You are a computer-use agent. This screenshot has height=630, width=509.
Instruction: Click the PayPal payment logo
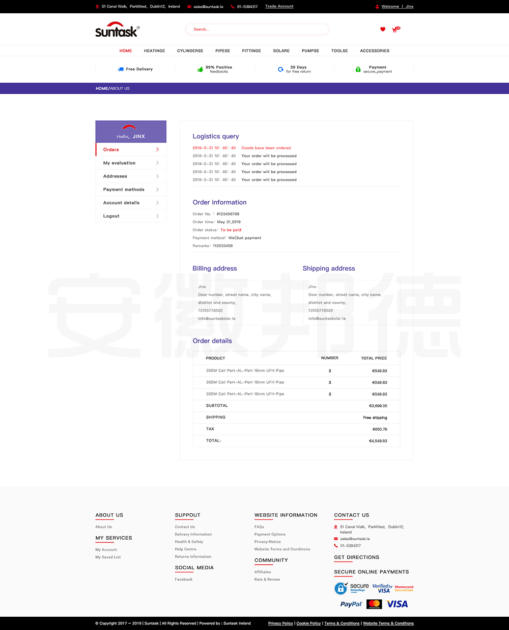tap(351, 604)
